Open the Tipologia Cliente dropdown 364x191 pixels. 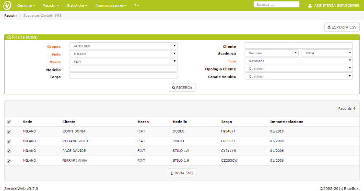click(x=298, y=68)
